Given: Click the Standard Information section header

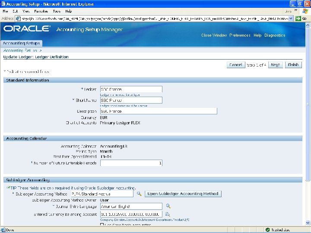Looking at the screenshot, I should pos(153,80).
